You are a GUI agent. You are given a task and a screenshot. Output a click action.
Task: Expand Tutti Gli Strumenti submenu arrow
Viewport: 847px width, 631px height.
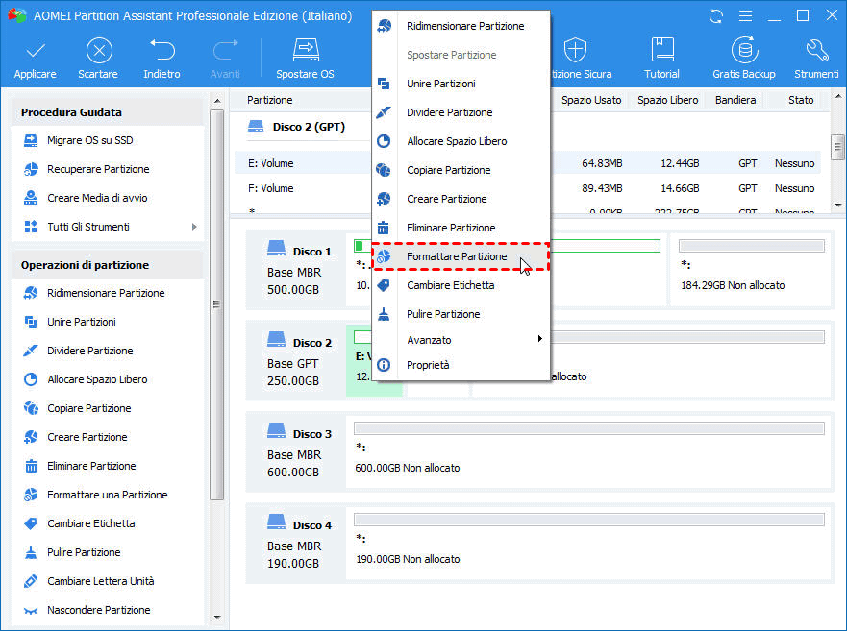pos(194,227)
